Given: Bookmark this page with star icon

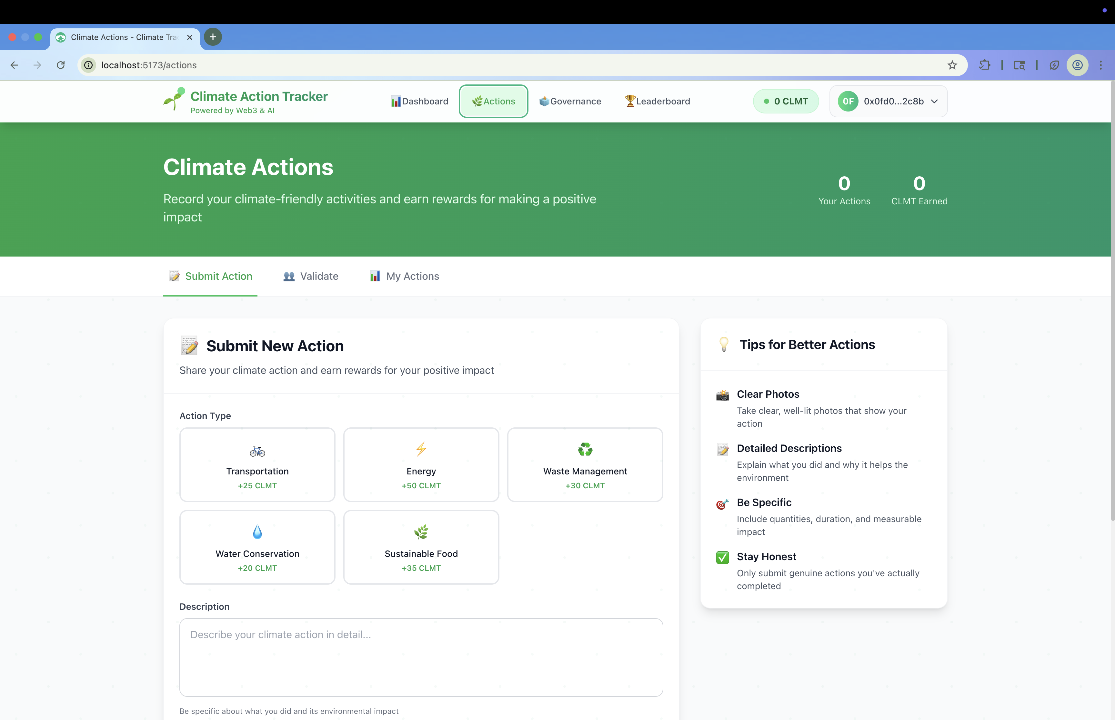Looking at the screenshot, I should [952, 65].
